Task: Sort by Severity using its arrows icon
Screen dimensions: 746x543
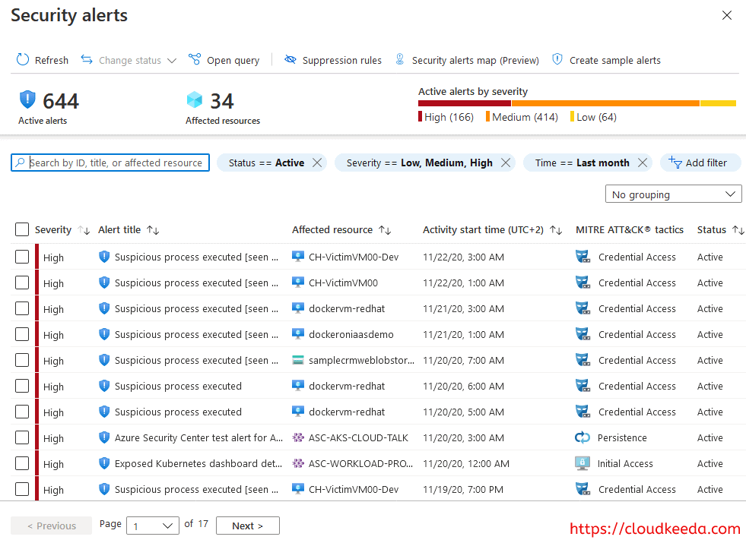Action: pyautogui.click(x=84, y=230)
